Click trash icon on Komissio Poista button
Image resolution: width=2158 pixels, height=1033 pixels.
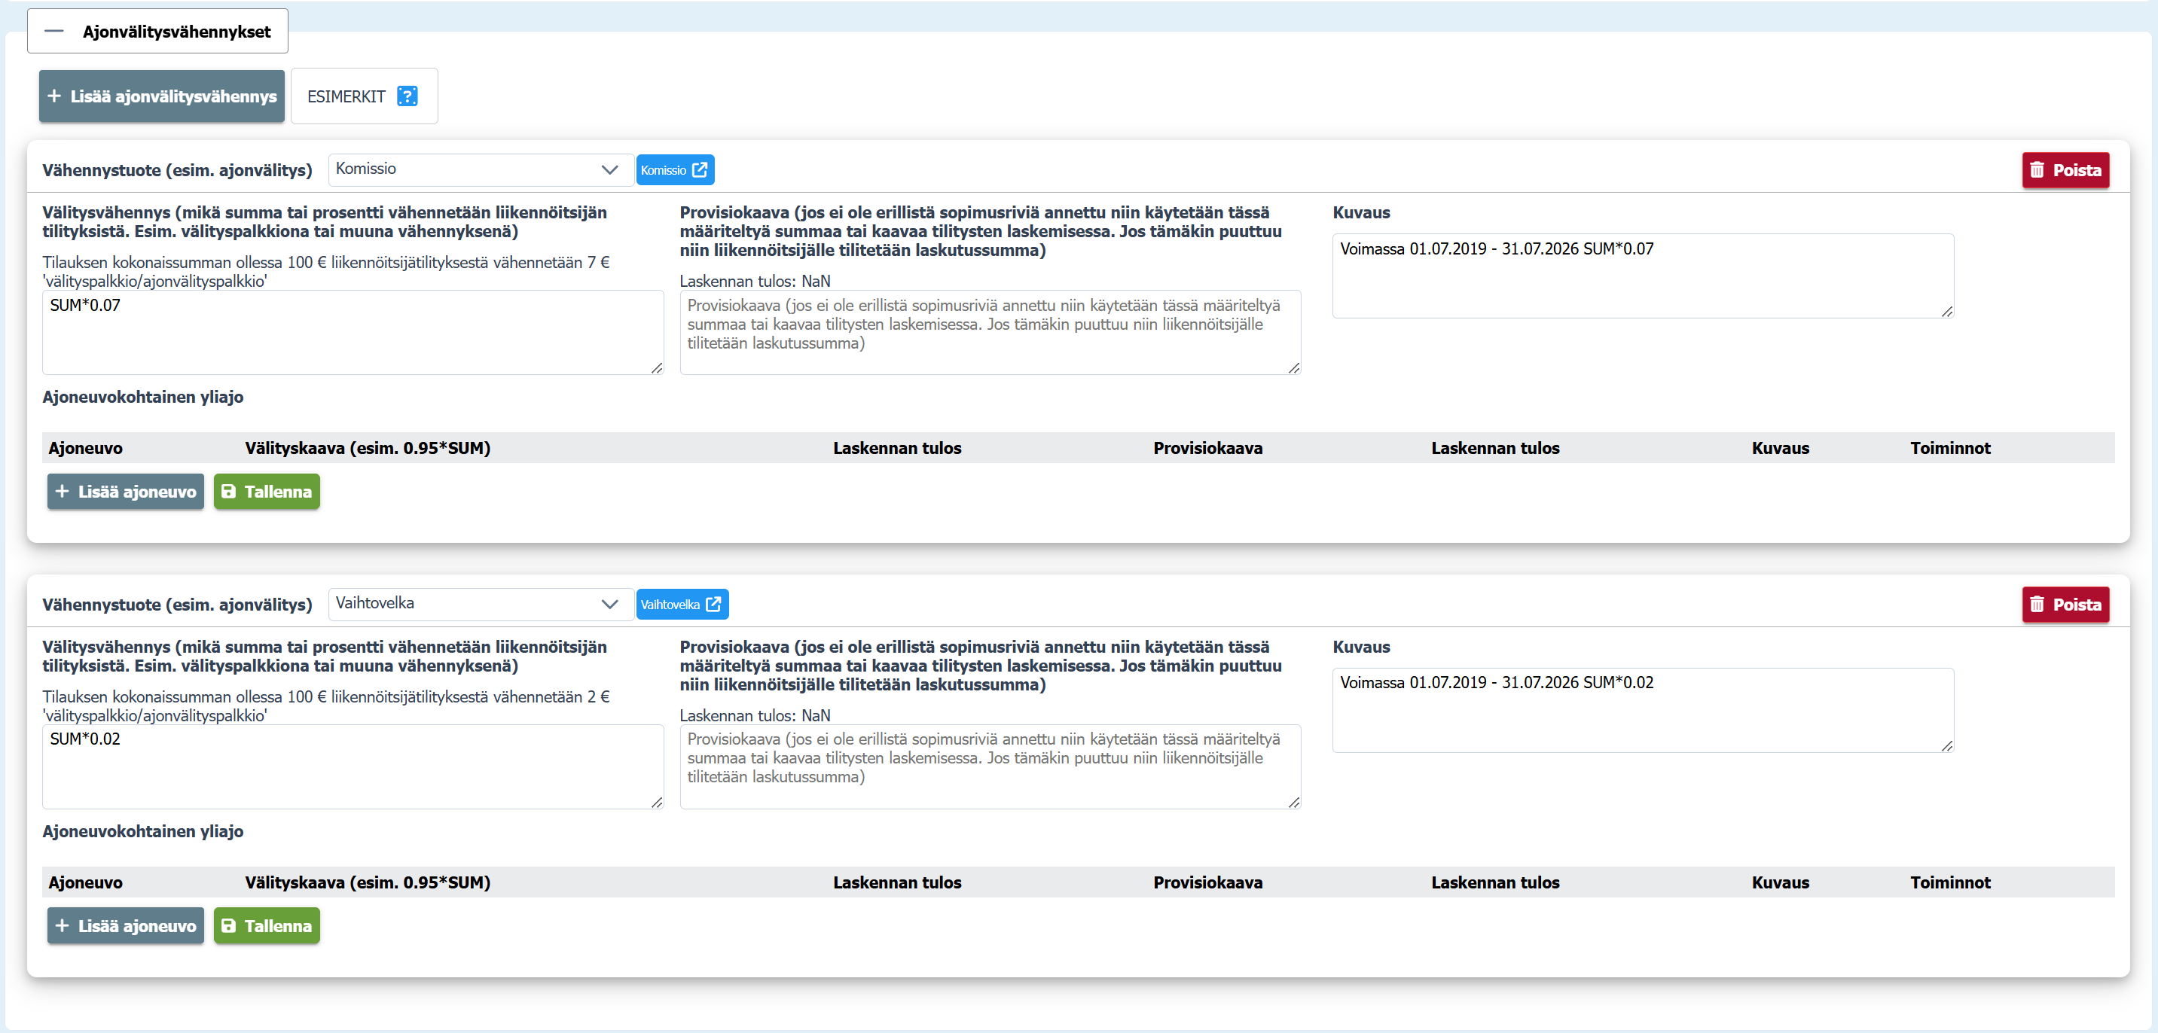(2037, 170)
